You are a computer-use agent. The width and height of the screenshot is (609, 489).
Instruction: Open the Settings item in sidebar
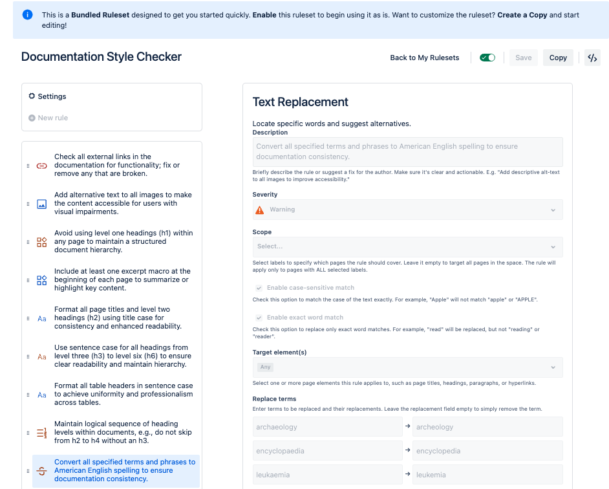[x=52, y=96]
